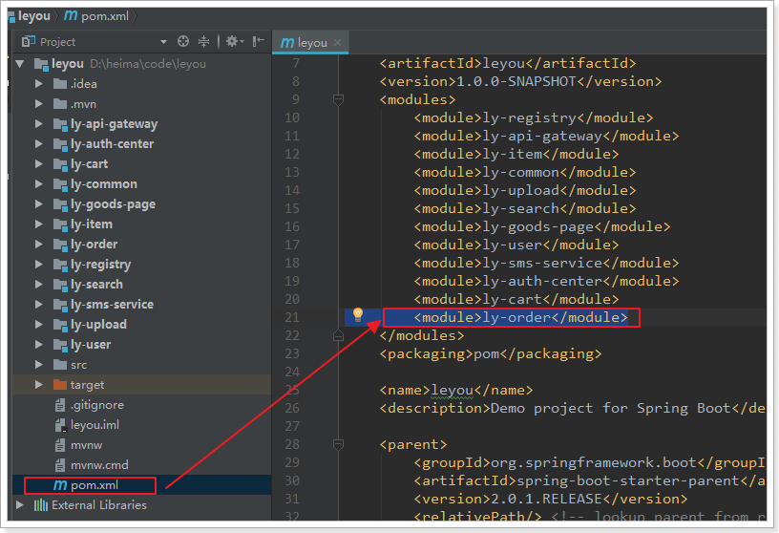This screenshot has height=533, width=779.
Task: Click the packaging pom line
Action: coord(491,353)
